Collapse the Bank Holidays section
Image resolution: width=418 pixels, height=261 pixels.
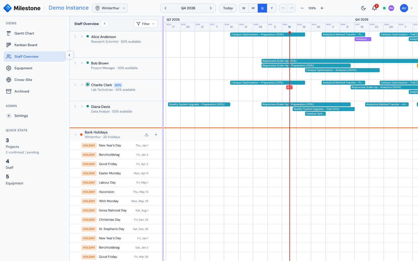(x=75, y=135)
